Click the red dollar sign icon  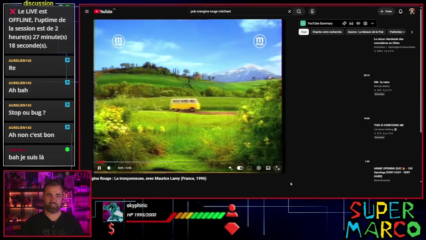111,229
